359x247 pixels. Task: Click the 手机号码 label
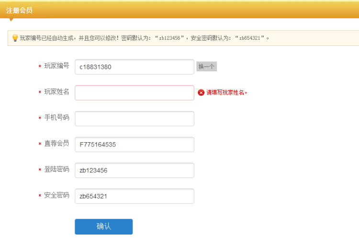tap(56, 118)
